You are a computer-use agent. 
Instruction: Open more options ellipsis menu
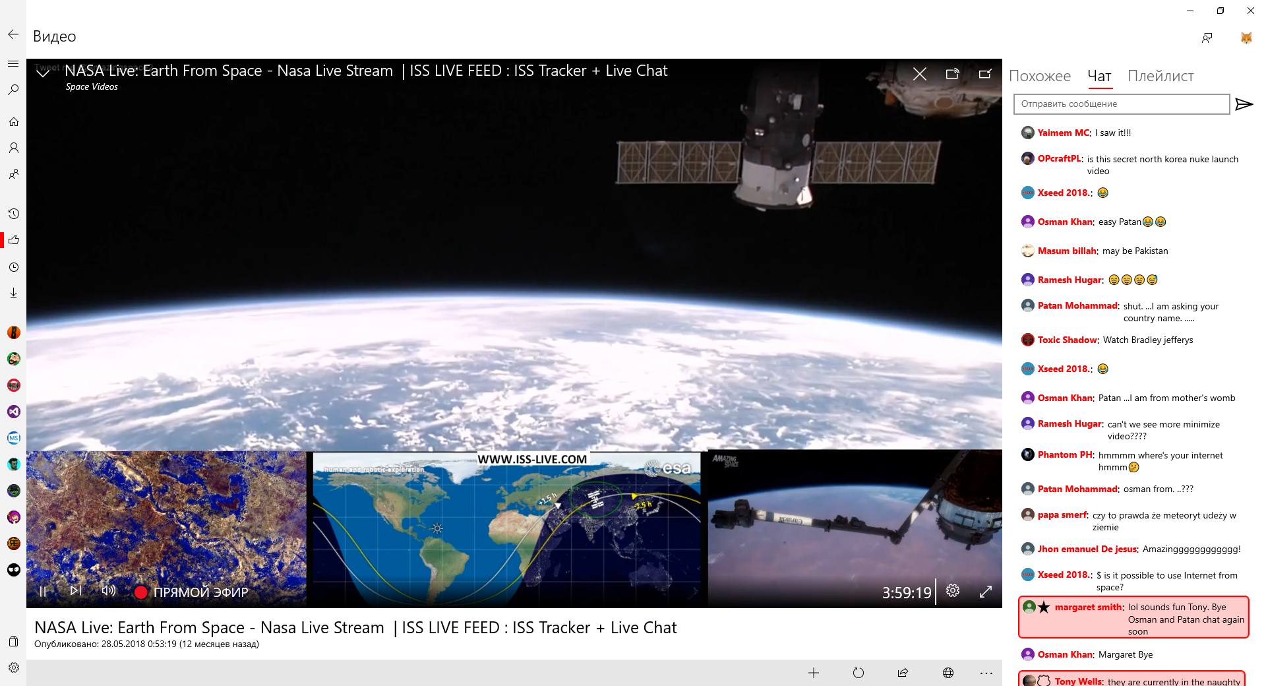[986, 673]
